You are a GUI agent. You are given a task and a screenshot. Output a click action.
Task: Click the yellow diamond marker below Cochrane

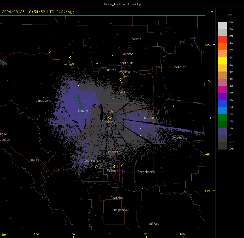(96, 167)
